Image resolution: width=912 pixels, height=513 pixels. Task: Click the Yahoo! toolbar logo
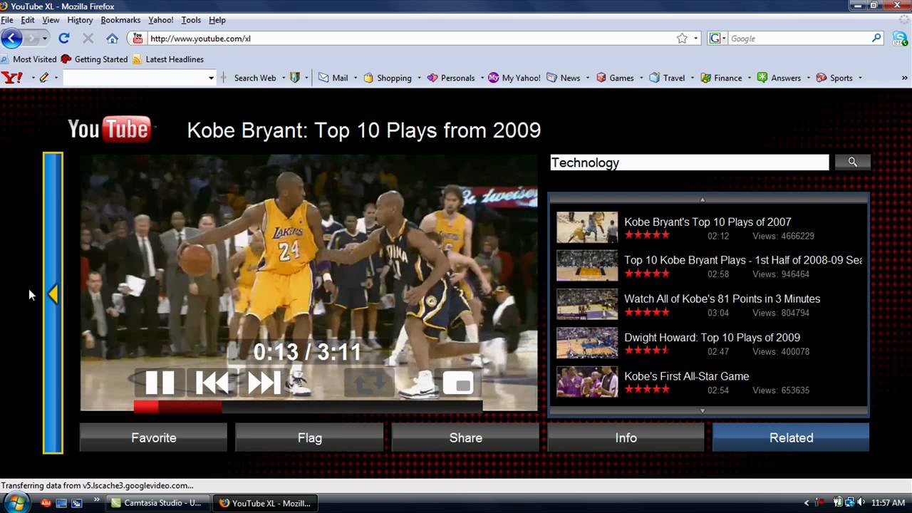tap(12, 78)
